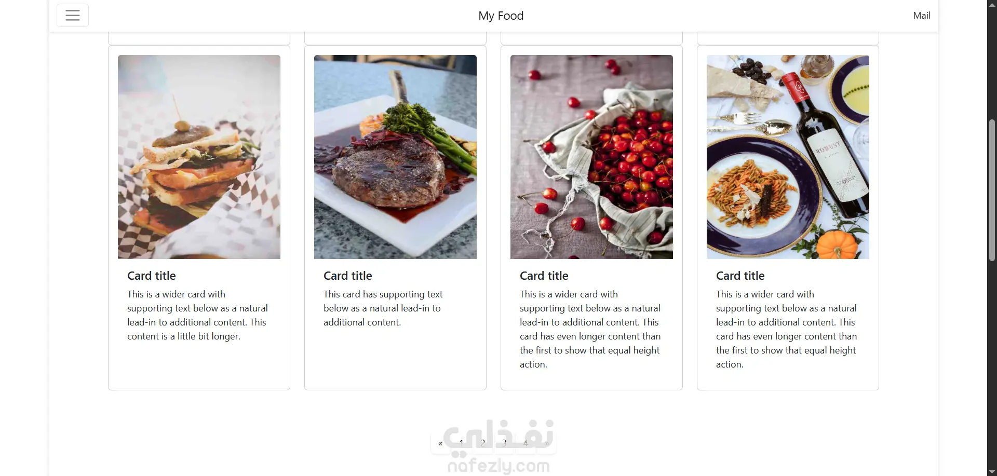997x476 pixels.
Task: Click Card title under the cherries image
Action: coord(544,276)
